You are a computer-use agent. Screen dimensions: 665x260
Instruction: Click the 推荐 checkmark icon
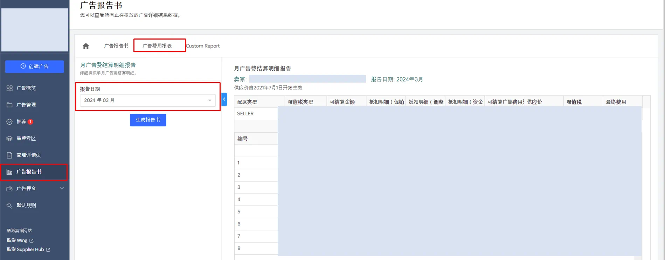click(x=9, y=122)
